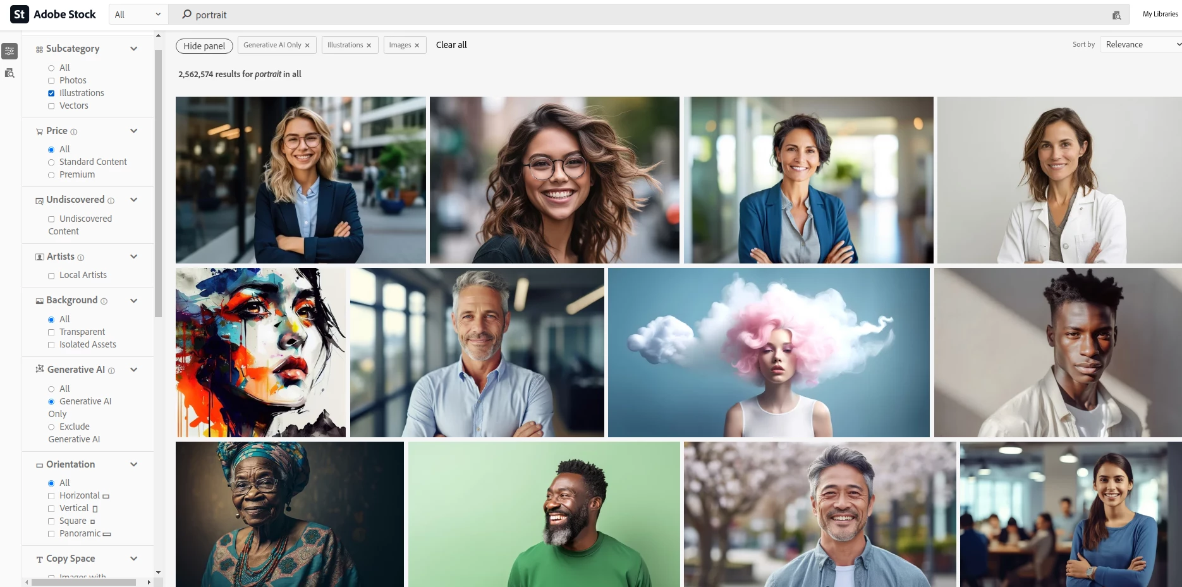
Task: Click the filter panel horizontal scrollbar
Action: coord(83,583)
